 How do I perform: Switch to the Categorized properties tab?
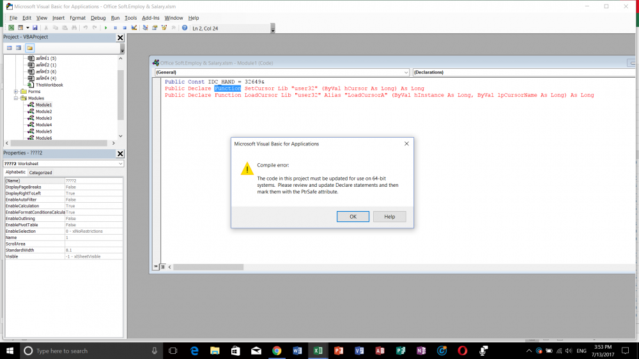[41, 173]
